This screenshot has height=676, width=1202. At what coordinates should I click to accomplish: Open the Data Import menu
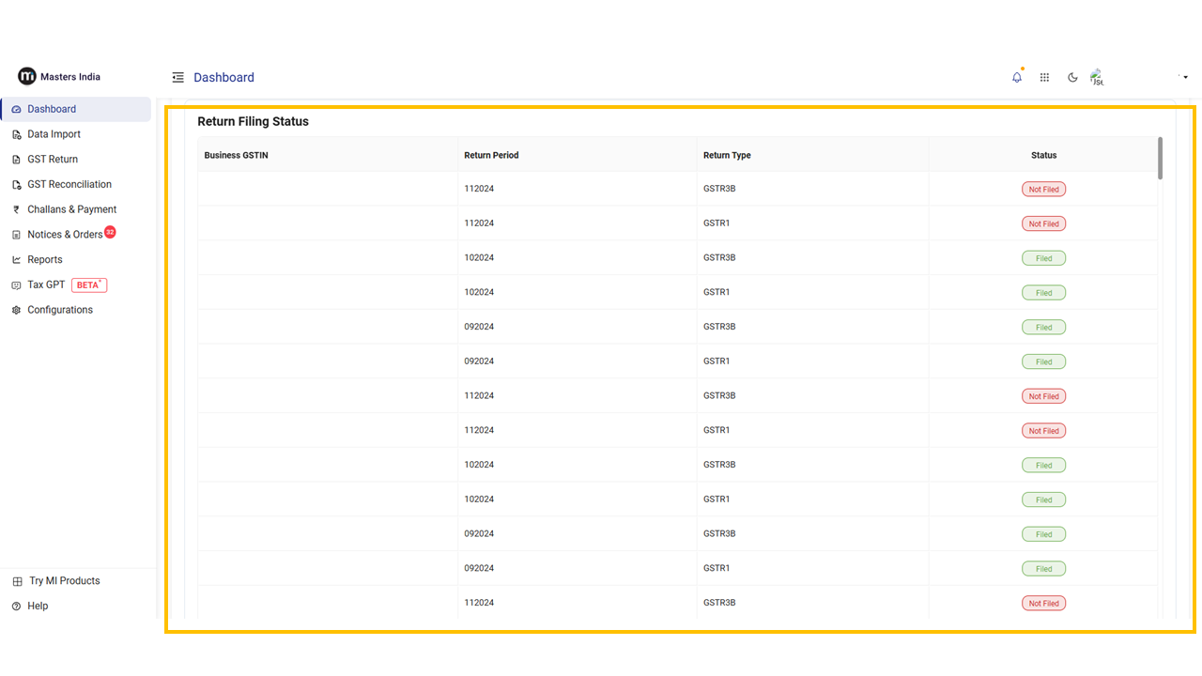[54, 134]
